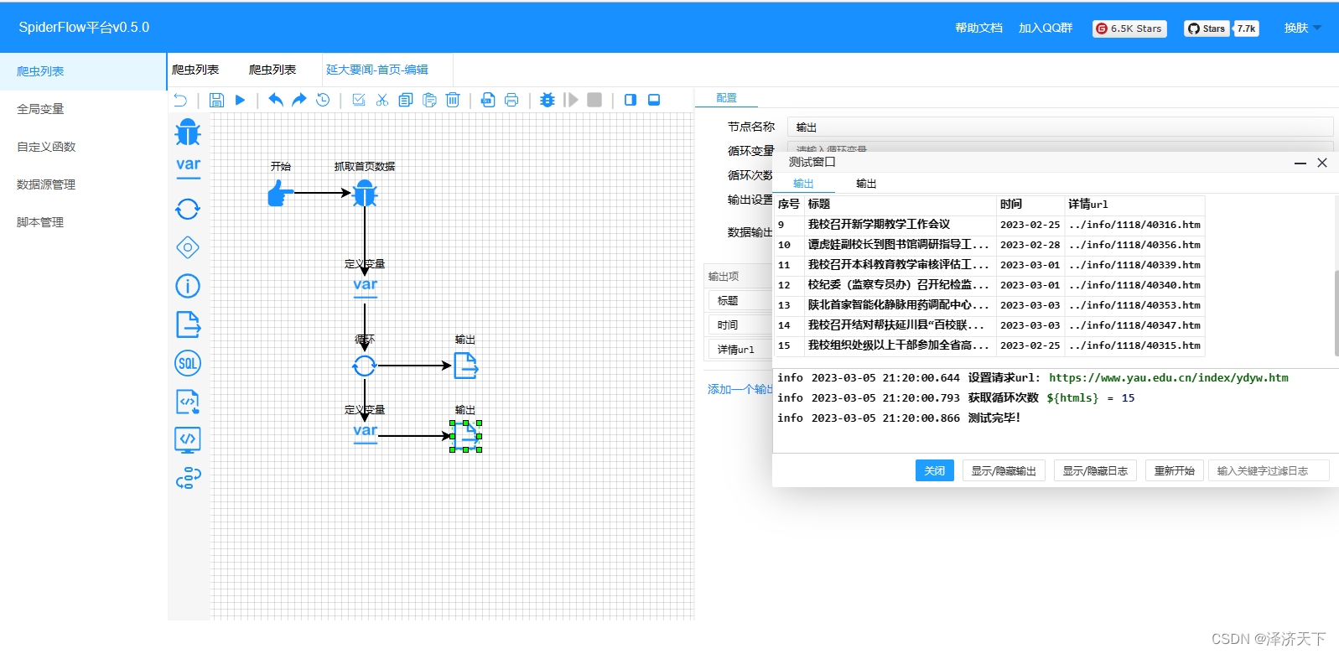The width and height of the screenshot is (1339, 654).
Task: Select the output document node in palette
Action: (x=188, y=324)
